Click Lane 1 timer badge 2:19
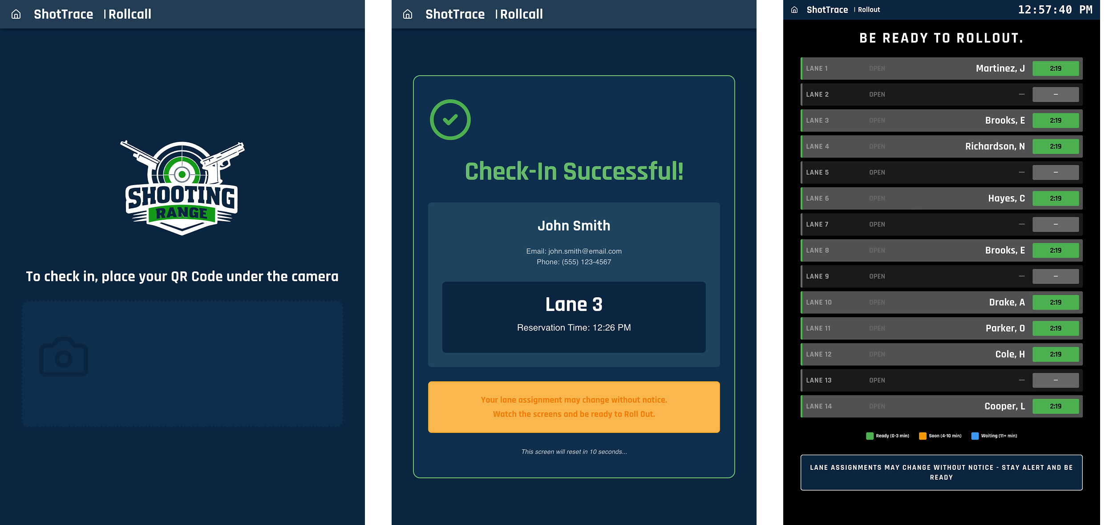Screen dimensions: 1109x525 [x=1056, y=69]
